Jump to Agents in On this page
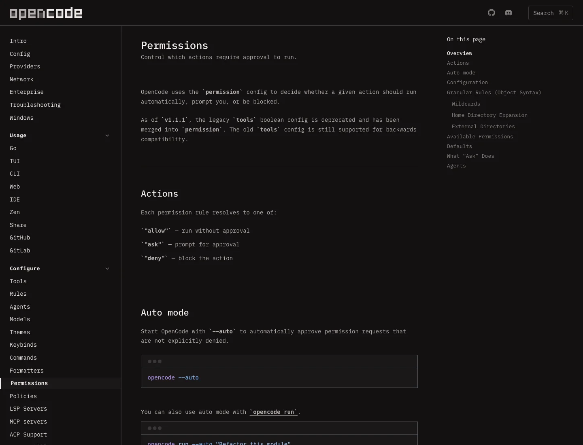The height and width of the screenshot is (445, 583). point(456,165)
